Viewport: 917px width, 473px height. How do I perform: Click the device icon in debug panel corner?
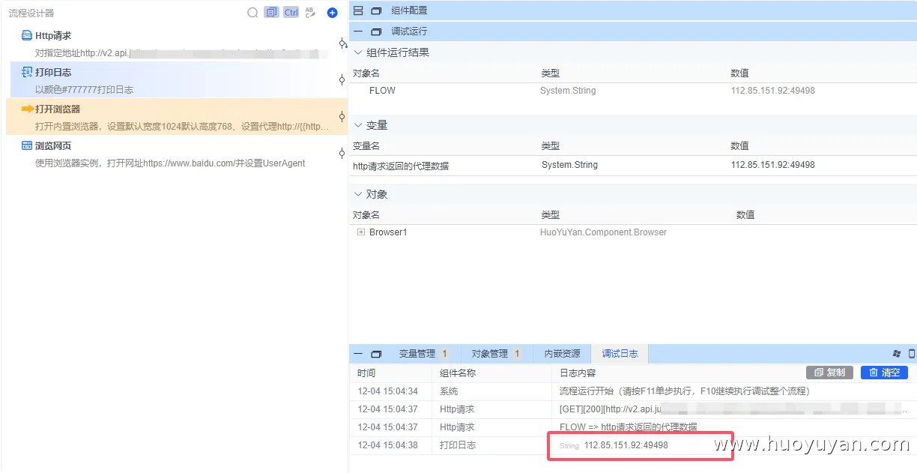pyautogui.click(x=912, y=352)
